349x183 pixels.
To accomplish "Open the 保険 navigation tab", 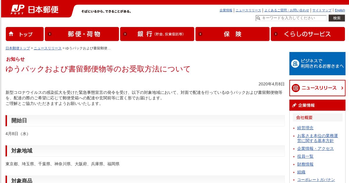I will 232,34.
